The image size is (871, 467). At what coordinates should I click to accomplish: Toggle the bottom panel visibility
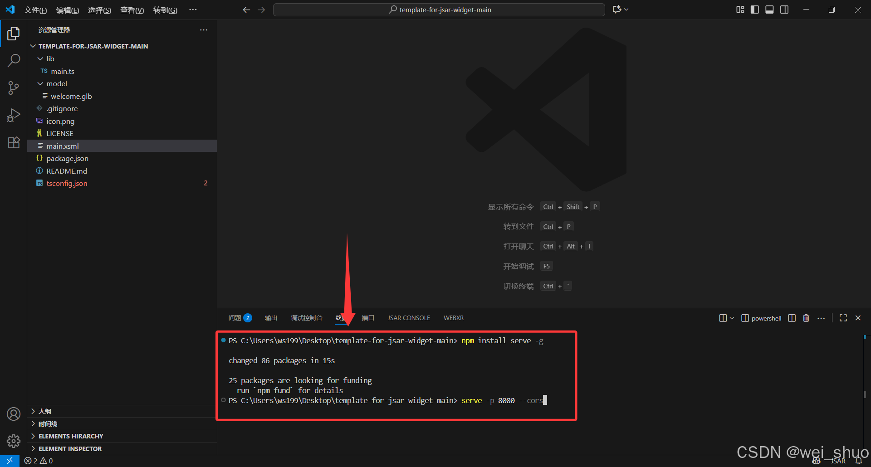[x=769, y=10]
